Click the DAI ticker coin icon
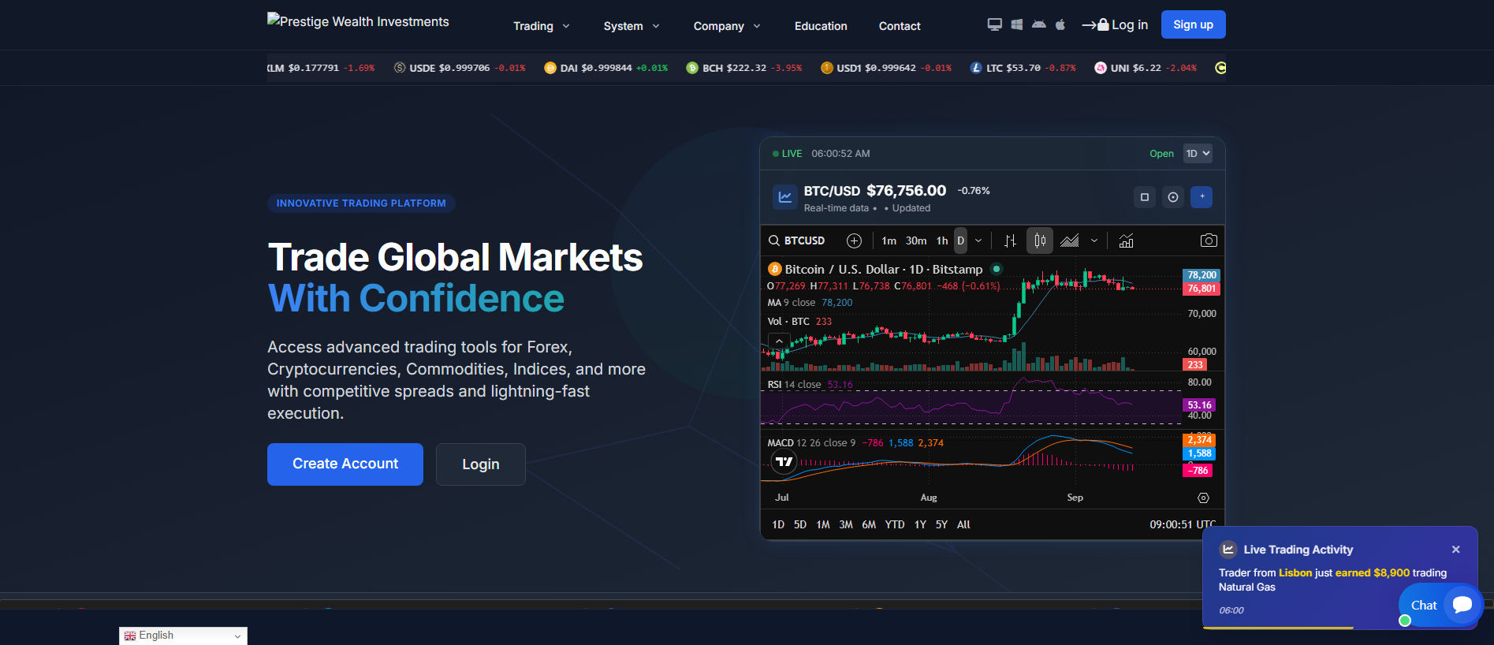1494x645 pixels. pyautogui.click(x=550, y=68)
